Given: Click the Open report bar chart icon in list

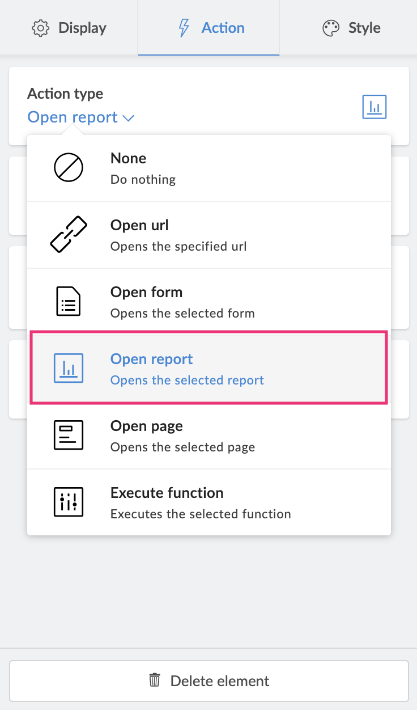Looking at the screenshot, I should pos(69,368).
